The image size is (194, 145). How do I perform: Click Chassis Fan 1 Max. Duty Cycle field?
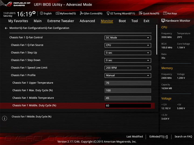pyautogui.click(x=128, y=90)
